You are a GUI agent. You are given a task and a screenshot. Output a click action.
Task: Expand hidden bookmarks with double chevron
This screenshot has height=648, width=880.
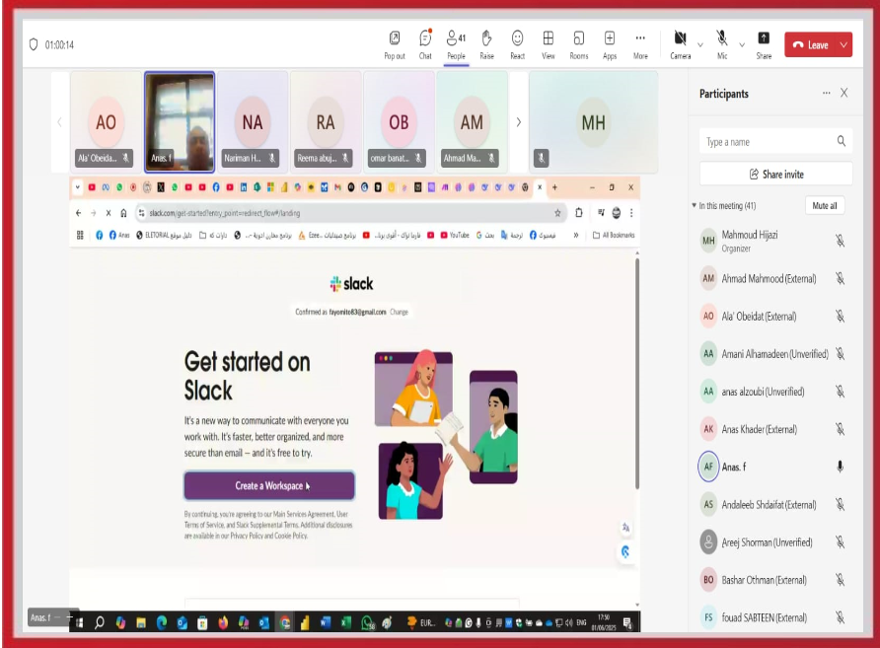[576, 235]
